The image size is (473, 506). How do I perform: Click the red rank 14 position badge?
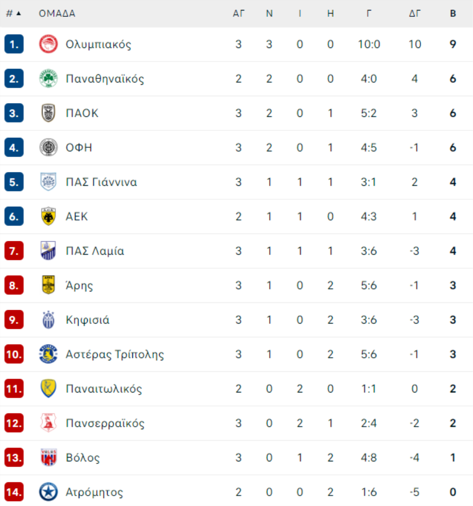coord(14,492)
